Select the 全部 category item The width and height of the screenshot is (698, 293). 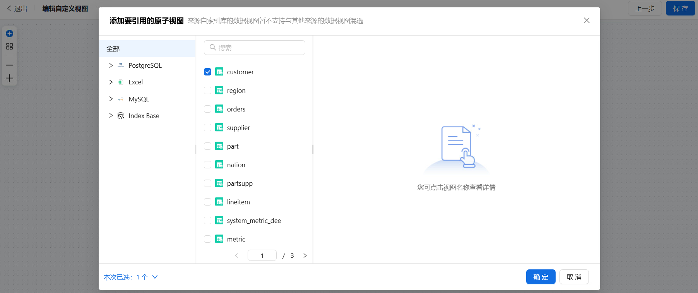pos(147,49)
